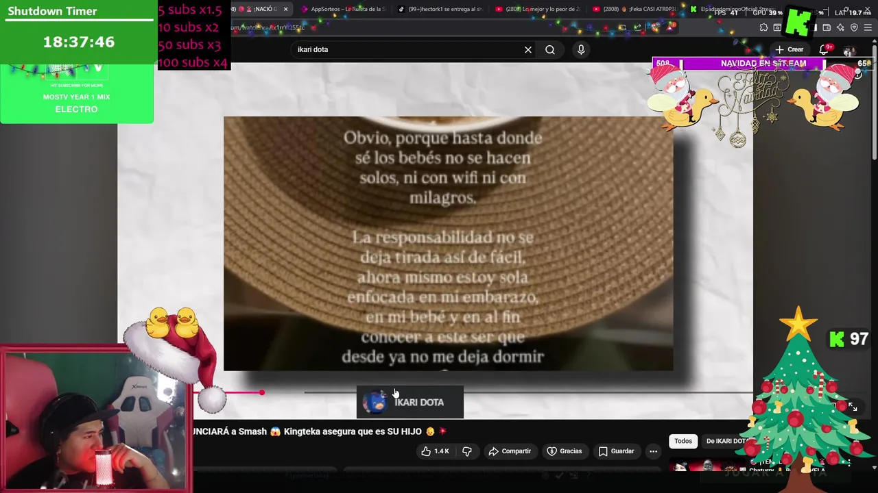Click the Brave Shields lion icon
Viewport: 878px width, 493px height.
coord(654,27)
